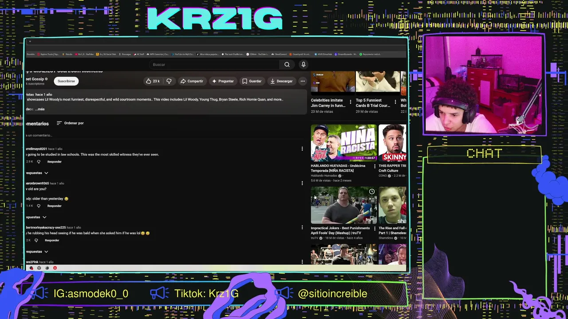
Task: Click watch-later clock on Impractical Jokers thumbnail
Action: (372, 192)
